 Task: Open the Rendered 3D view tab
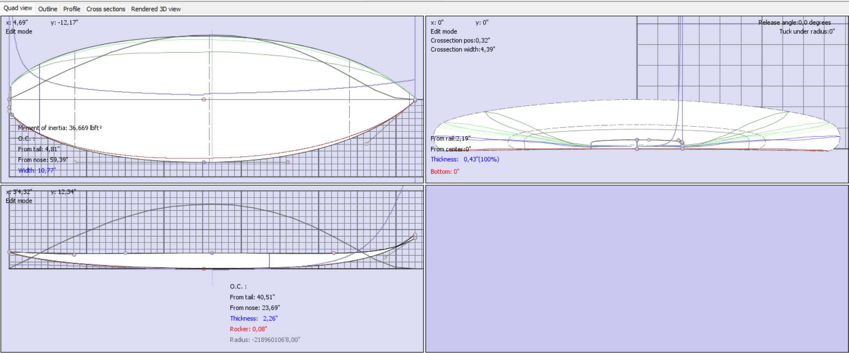coord(155,9)
